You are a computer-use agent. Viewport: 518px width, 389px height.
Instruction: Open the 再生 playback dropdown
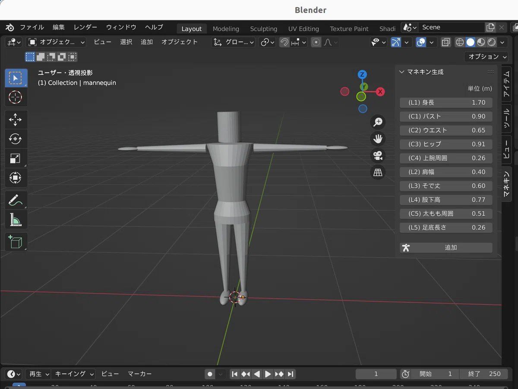(x=38, y=374)
